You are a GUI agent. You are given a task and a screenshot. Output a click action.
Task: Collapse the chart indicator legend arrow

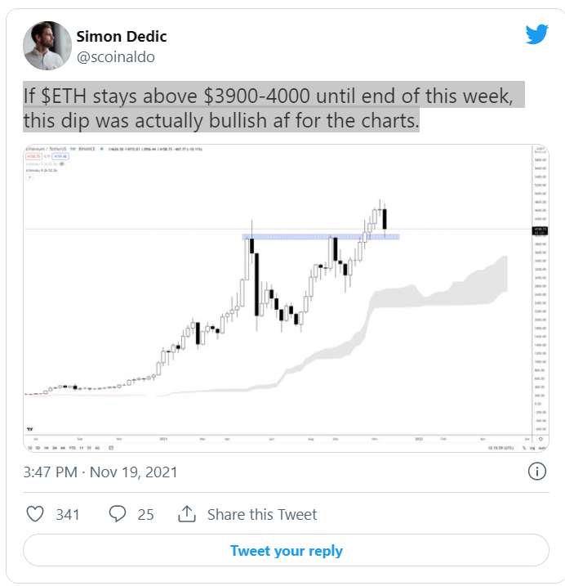point(30,177)
